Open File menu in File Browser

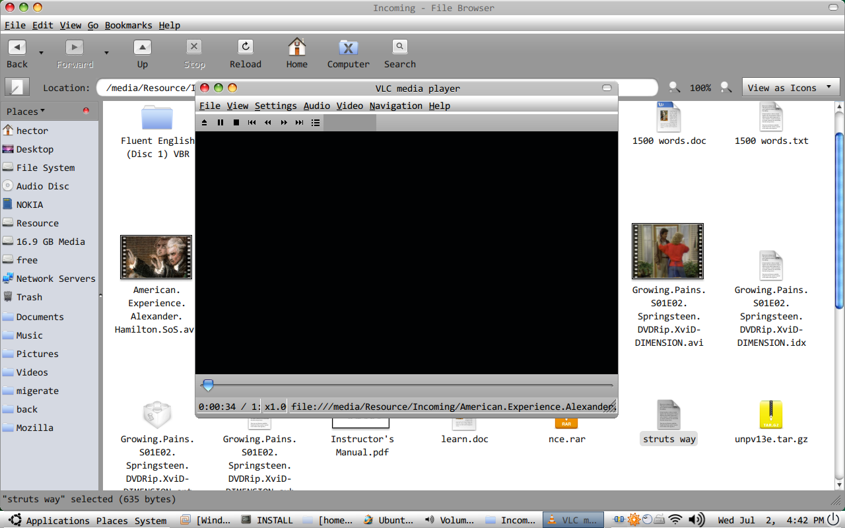(x=15, y=25)
